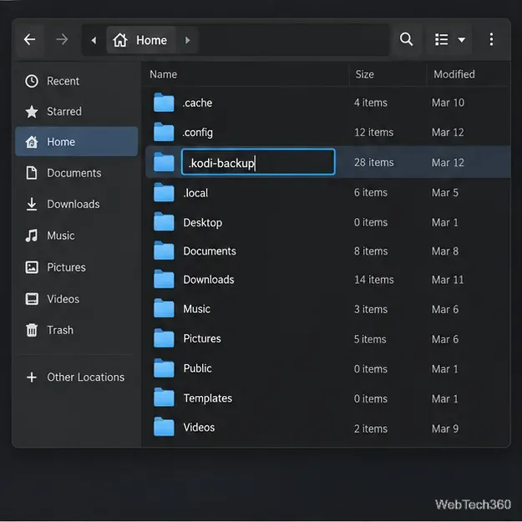Open the view options dropdown arrow
Screen dimensions: 522x522
click(x=462, y=40)
